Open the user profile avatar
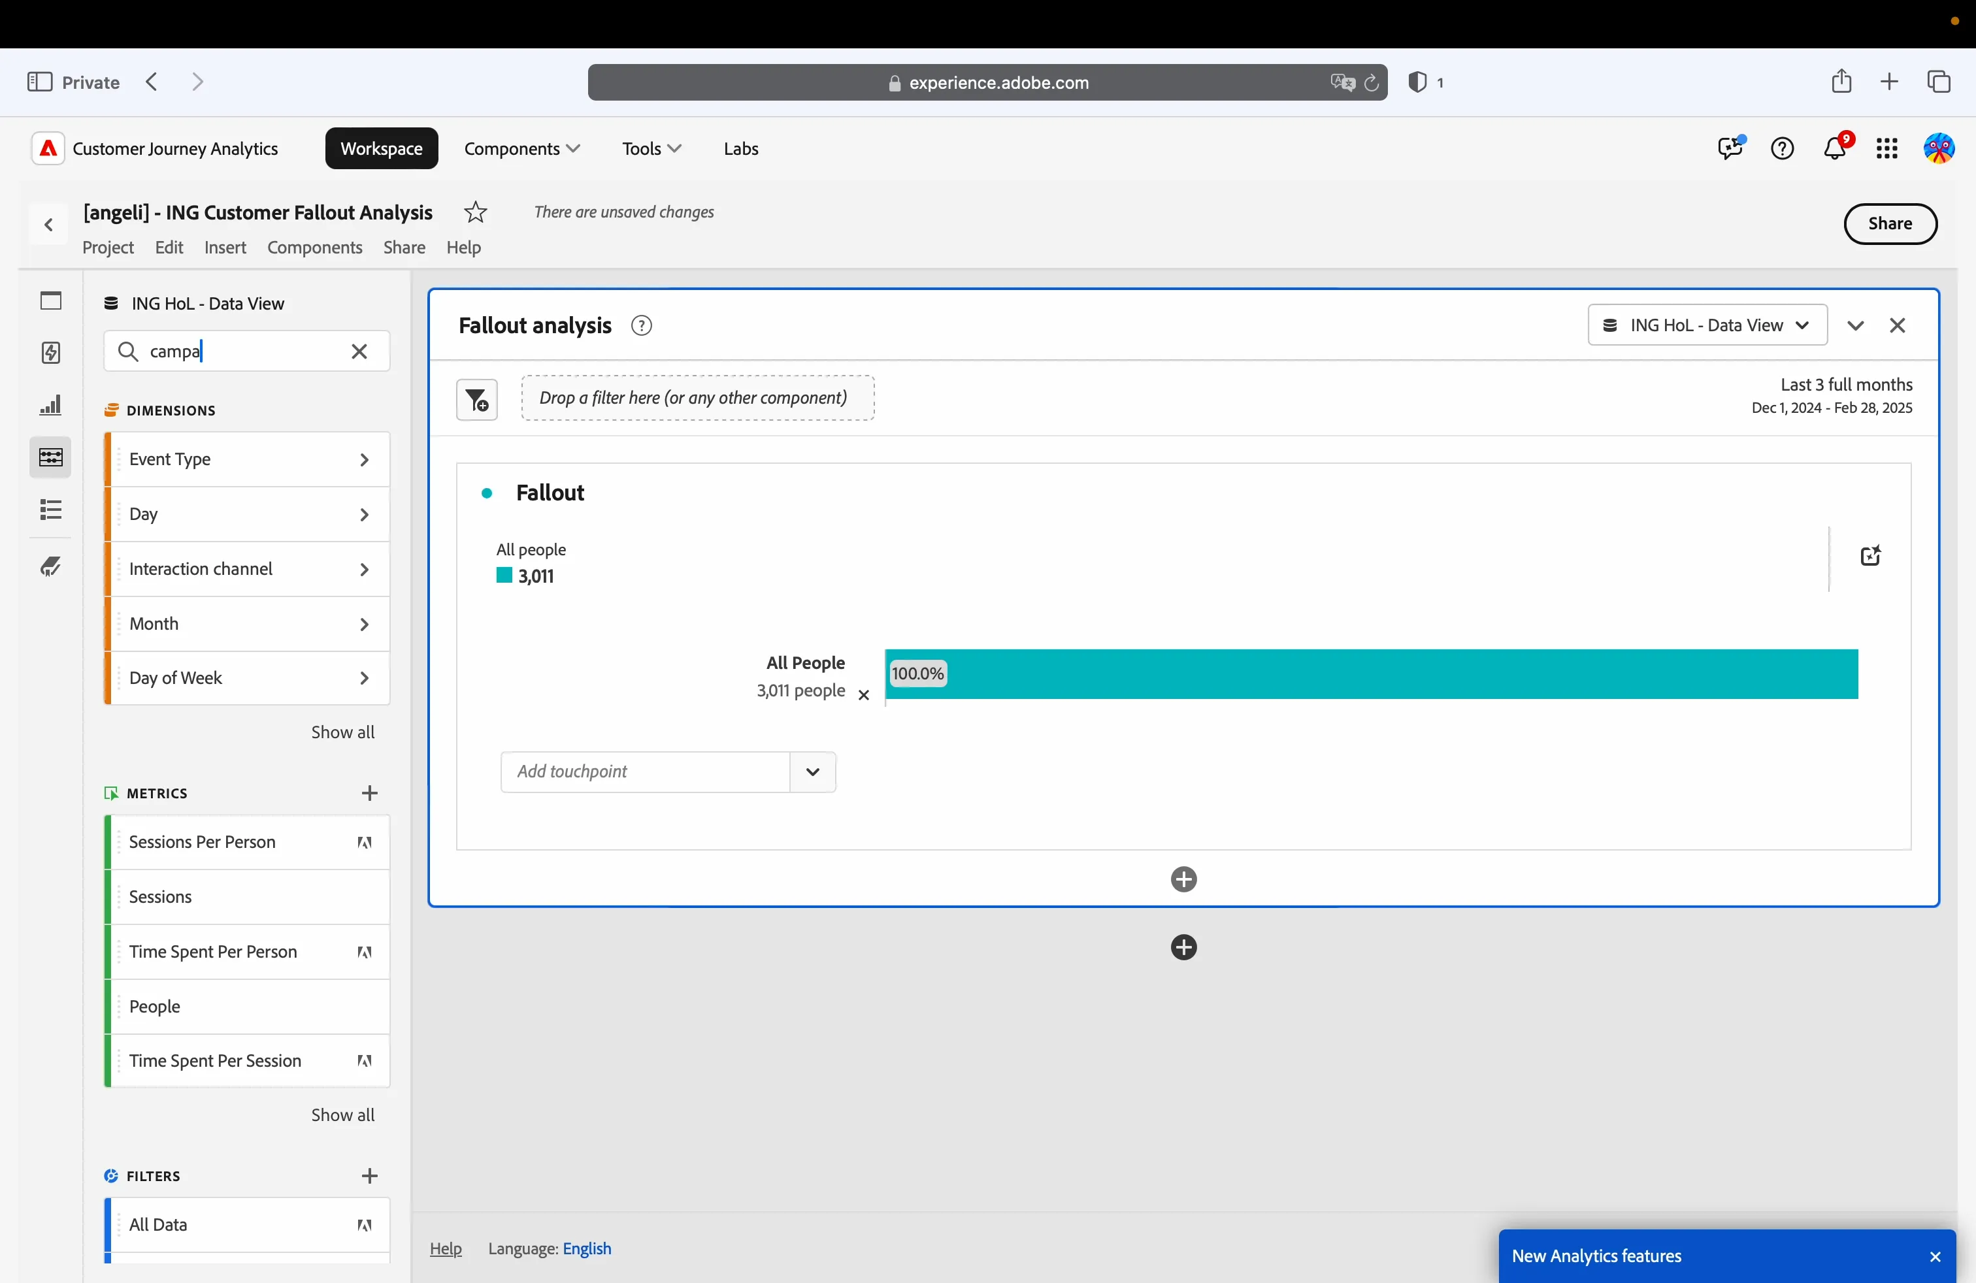 tap(1939, 148)
